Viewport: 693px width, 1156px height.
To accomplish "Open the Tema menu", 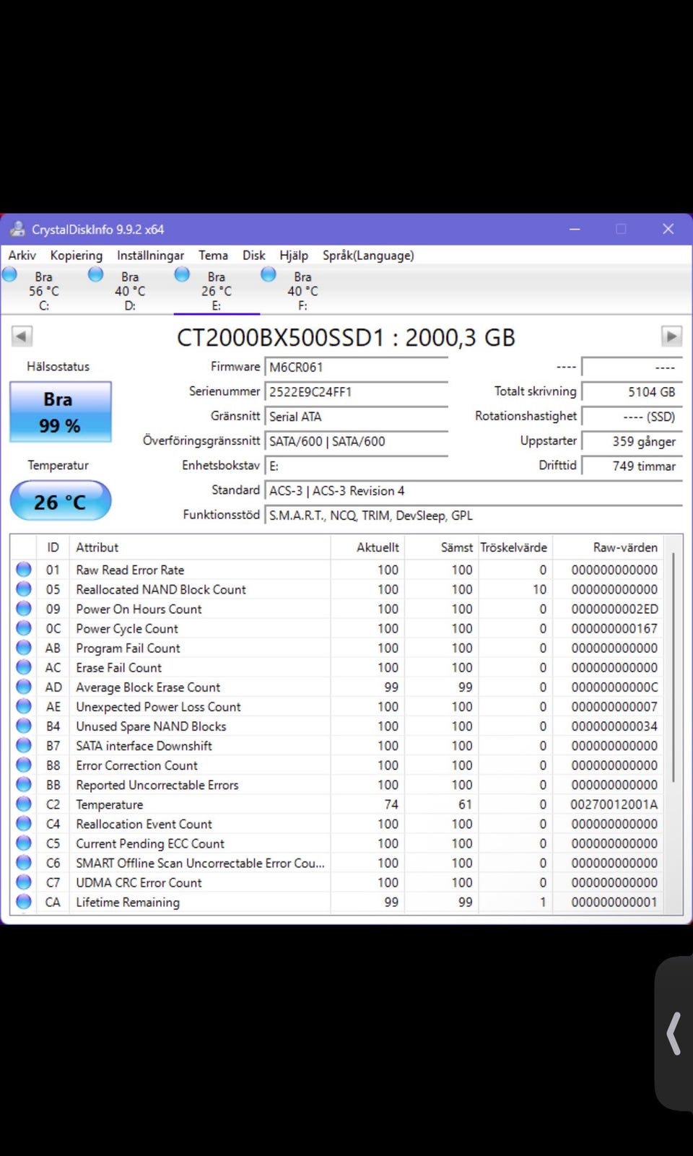I will (x=213, y=255).
